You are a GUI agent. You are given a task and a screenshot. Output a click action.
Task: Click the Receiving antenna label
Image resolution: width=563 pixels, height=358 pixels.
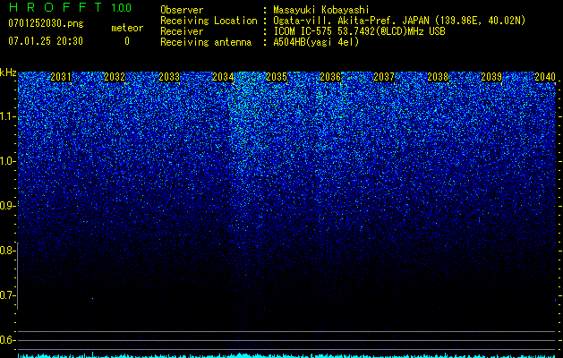tap(206, 42)
